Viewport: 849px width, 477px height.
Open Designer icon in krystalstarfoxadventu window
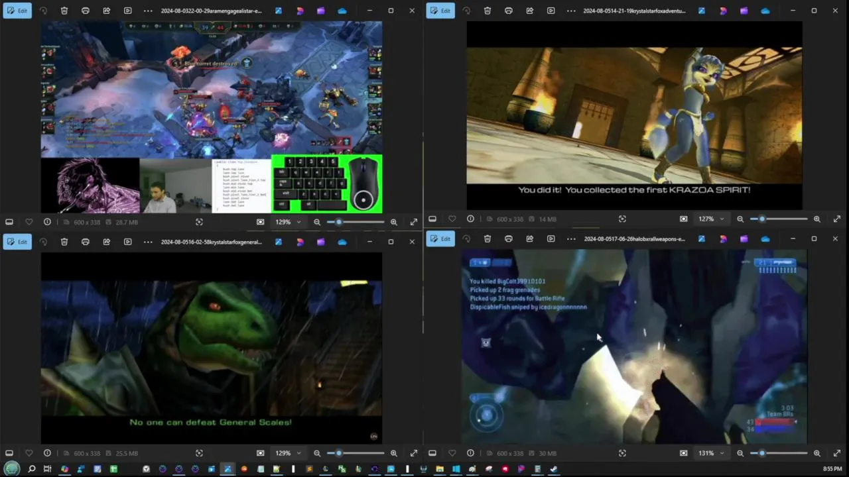(x=723, y=11)
